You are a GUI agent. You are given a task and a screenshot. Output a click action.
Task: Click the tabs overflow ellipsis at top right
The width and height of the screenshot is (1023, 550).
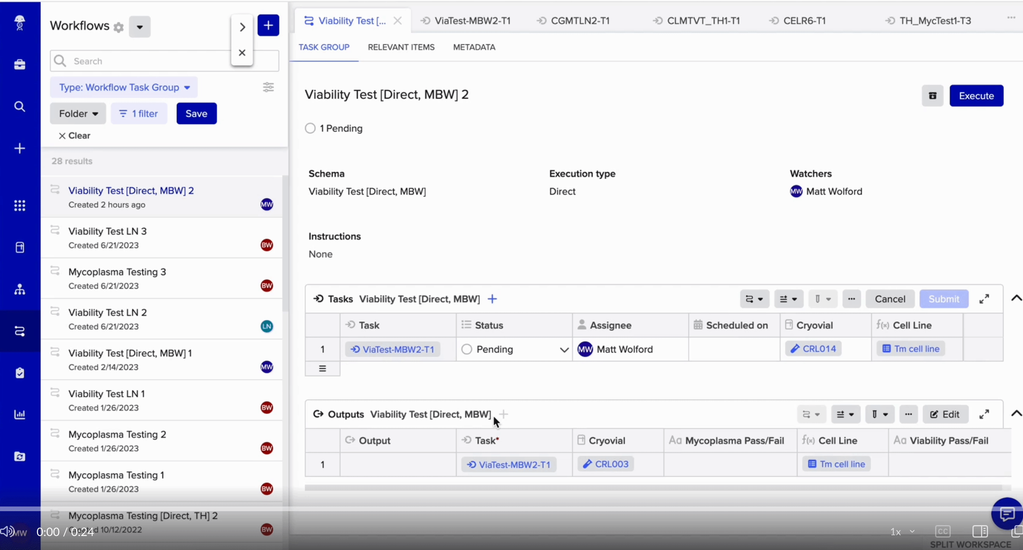pyautogui.click(x=1011, y=17)
